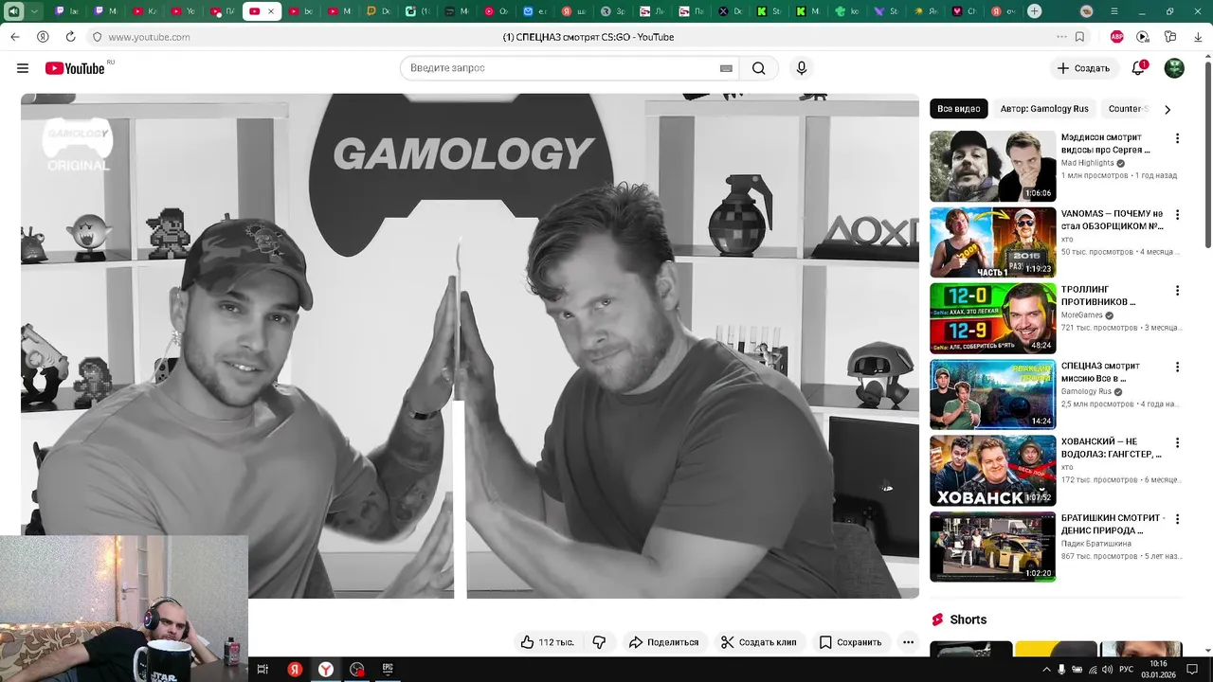Screen dimensions: 1213x682
Task: Open the YouTube account avatar menu
Action: point(1174,68)
